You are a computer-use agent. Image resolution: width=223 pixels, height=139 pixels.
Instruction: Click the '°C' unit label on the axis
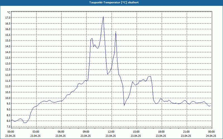[x=9, y=13]
